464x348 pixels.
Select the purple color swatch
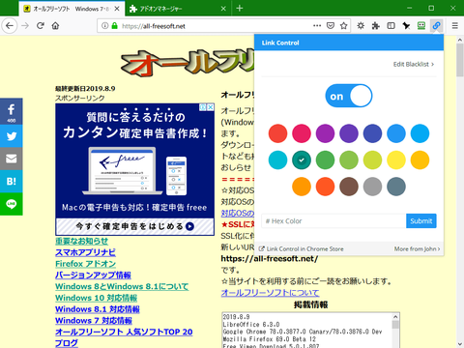[x=325, y=133]
